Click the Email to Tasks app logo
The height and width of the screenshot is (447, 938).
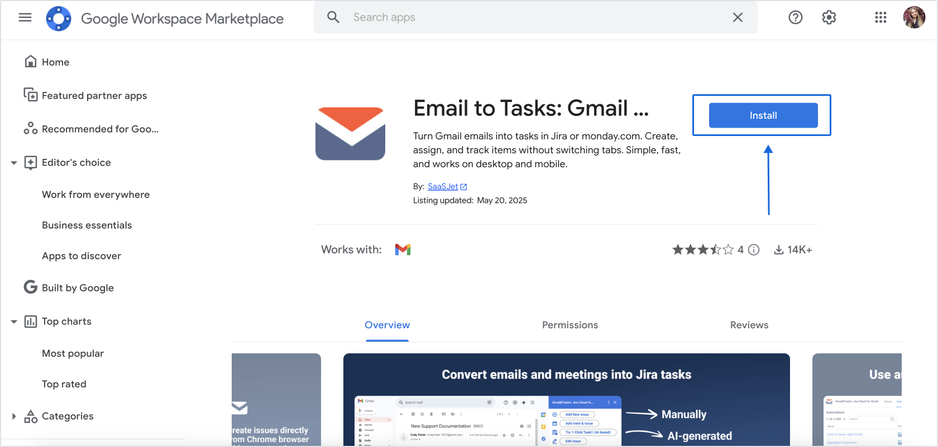point(350,134)
